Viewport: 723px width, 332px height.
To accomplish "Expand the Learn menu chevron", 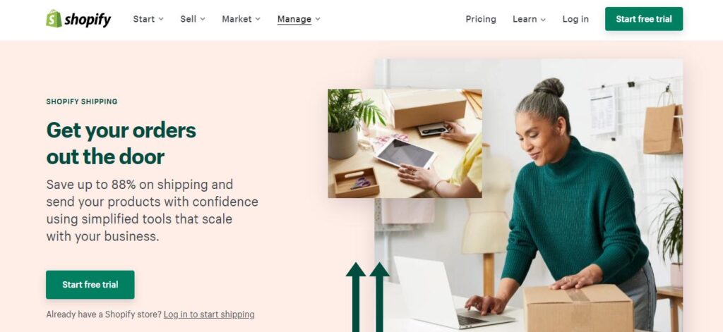I will coord(543,19).
